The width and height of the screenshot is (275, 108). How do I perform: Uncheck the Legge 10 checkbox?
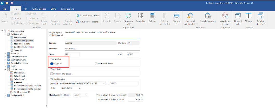52,63
